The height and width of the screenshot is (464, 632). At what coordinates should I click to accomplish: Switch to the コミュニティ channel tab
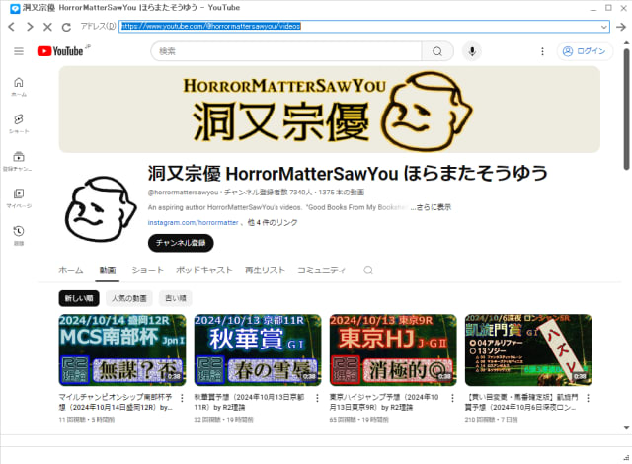(x=321, y=270)
